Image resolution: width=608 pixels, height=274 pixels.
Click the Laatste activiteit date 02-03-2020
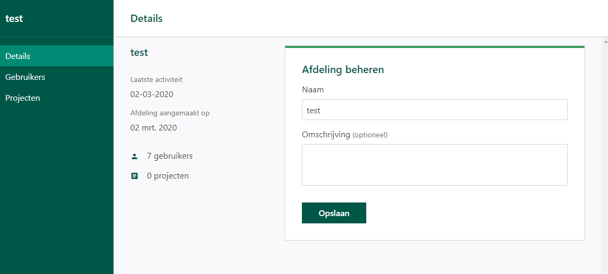pyautogui.click(x=152, y=94)
